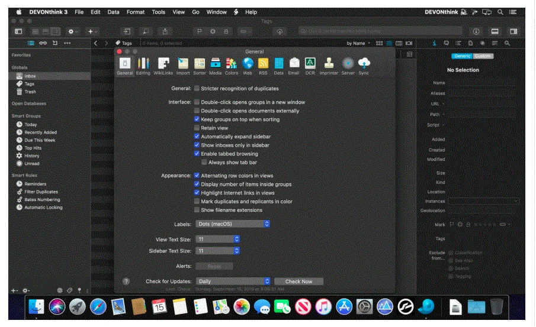Viewport: 536px width, 327px height.
Task: Open the WikiLinks preferences pane
Action: (163, 66)
